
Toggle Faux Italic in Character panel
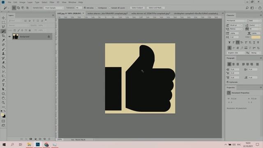(233, 42)
